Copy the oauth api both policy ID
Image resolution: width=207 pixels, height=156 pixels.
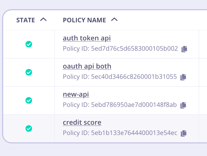183,77
